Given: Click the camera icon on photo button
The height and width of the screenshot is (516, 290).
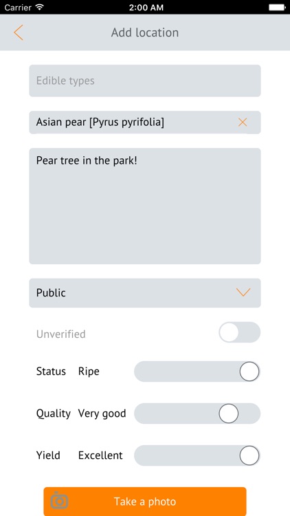Looking at the screenshot, I should click(x=59, y=501).
